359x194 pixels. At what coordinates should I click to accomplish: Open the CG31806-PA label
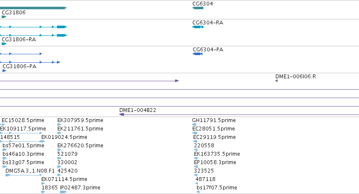click(x=19, y=66)
